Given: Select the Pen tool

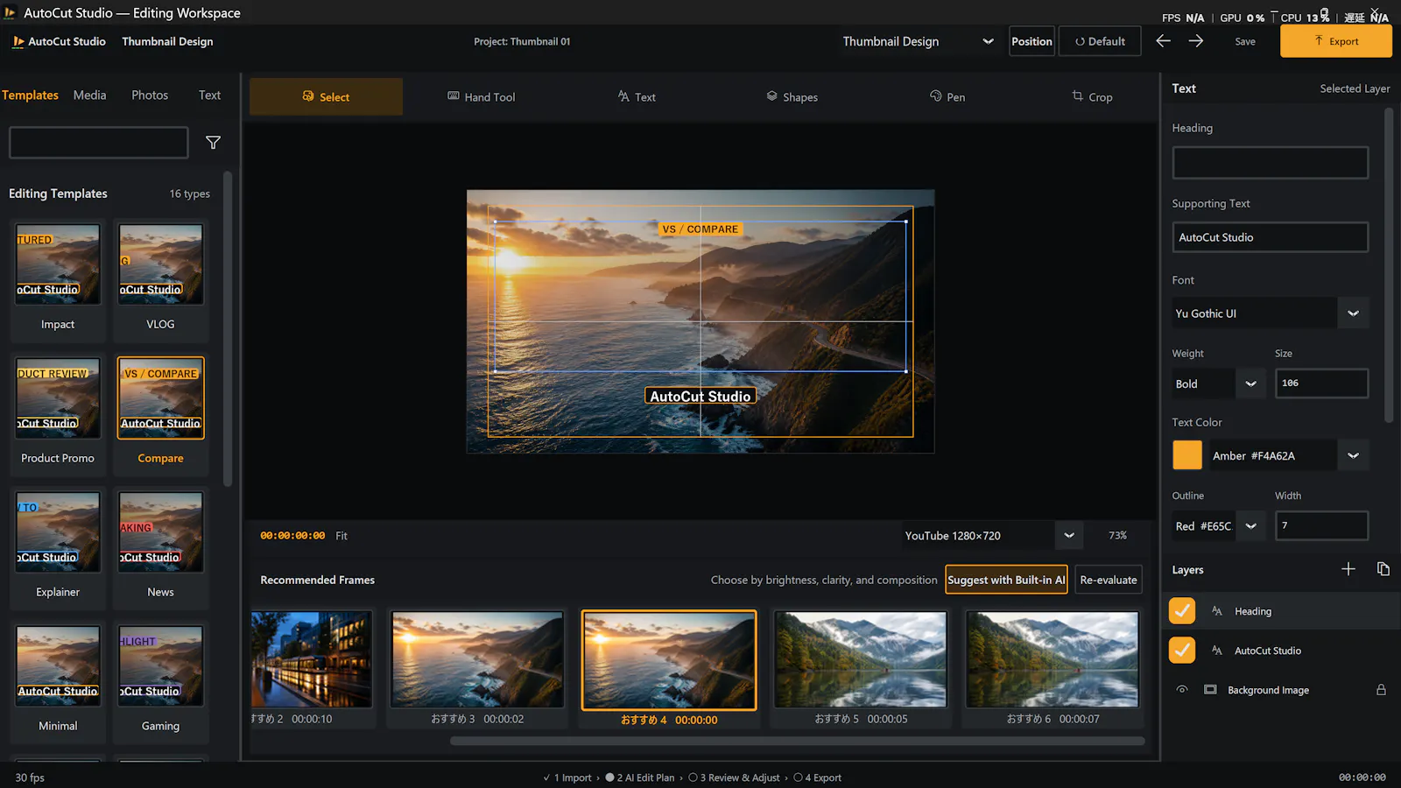Looking at the screenshot, I should tap(947, 96).
